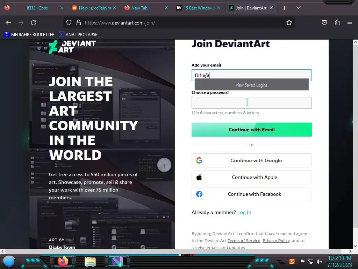Open the taskbar clock showing 10:21 PM

pos(339,261)
